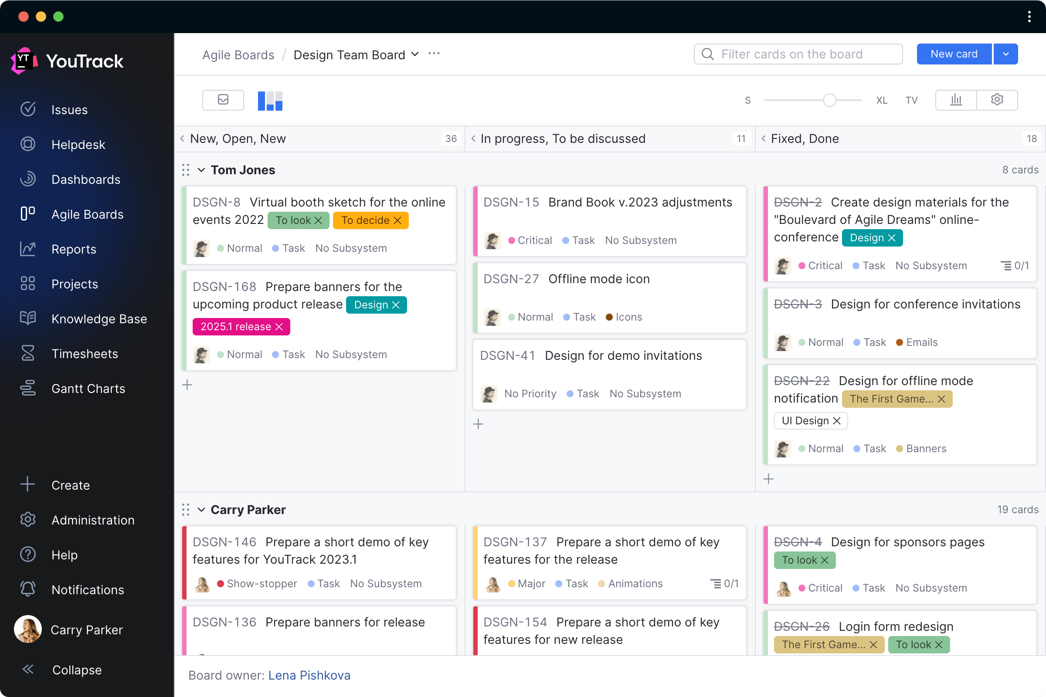Click the Issues icon in sidebar
The height and width of the screenshot is (697, 1046).
(28, 110)
